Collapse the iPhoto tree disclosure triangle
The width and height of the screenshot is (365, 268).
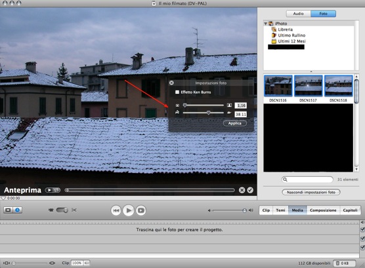click(266, 24)
